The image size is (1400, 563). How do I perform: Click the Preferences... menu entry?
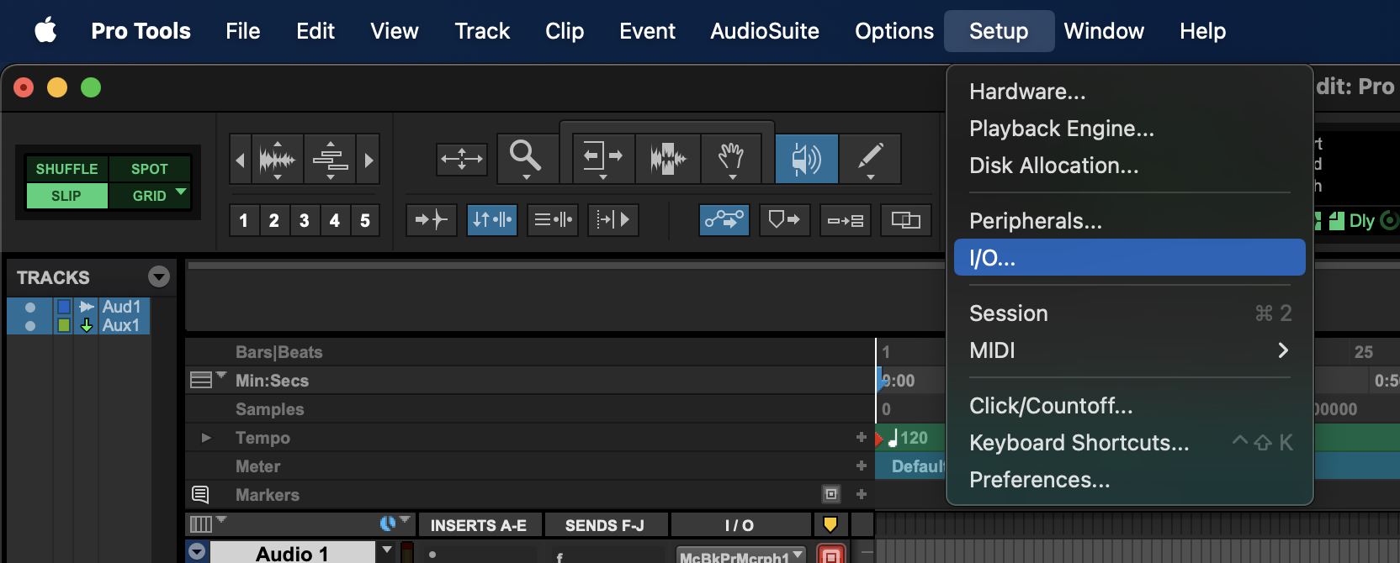point(1039,480)
